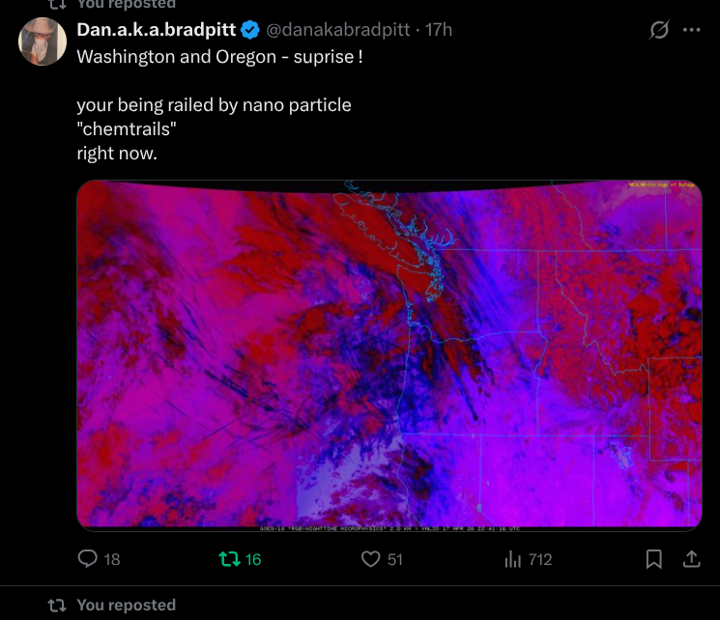The height and width of the screenshot is (620, 720).
Task: Click the 51 likes count
Action: click(394, 559)
